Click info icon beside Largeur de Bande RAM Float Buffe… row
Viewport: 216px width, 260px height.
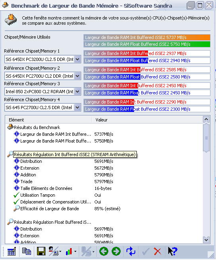17,141
